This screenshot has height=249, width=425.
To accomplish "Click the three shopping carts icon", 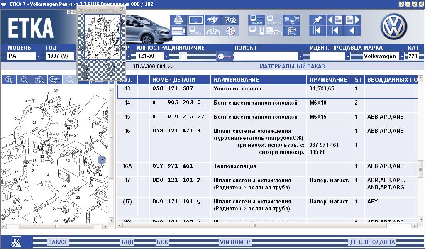I will (291, 20).
